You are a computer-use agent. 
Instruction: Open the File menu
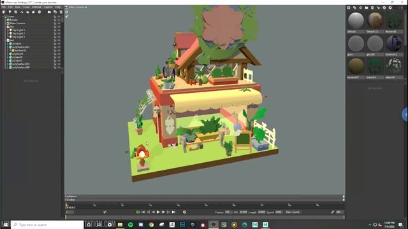point(4,7)
